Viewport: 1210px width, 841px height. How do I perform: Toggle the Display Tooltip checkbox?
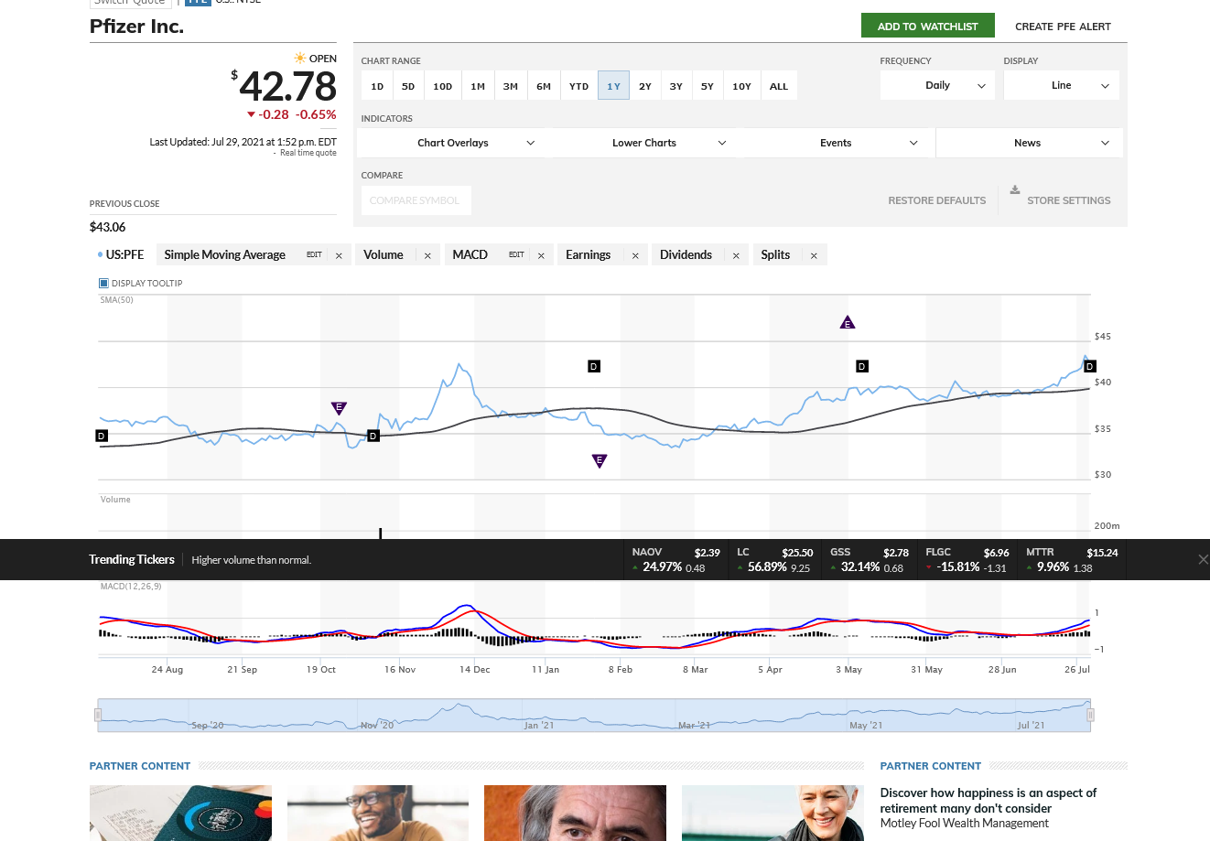pyautogui.click(x=103, y=283)
